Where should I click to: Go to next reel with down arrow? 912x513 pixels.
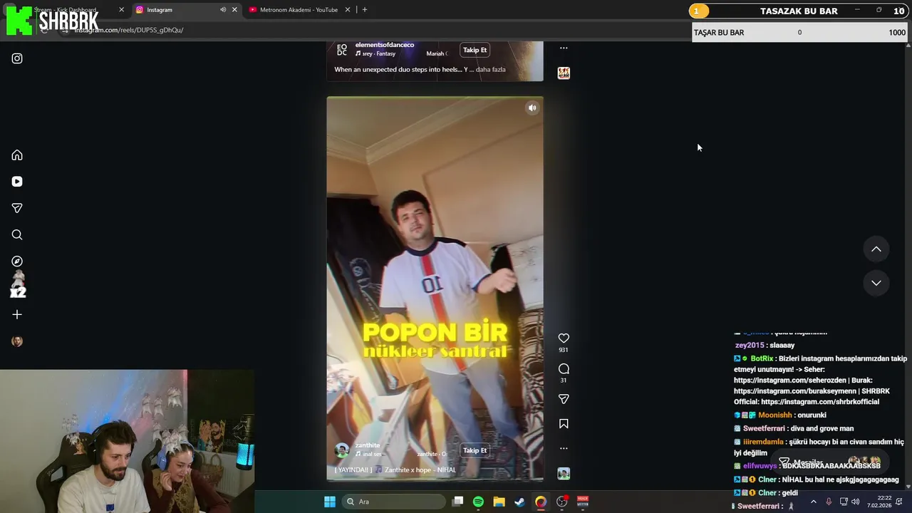pyautogui.click(x=876, y=283)
